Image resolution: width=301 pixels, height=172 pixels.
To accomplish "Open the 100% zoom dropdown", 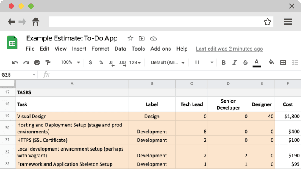I will click(70, 62).
